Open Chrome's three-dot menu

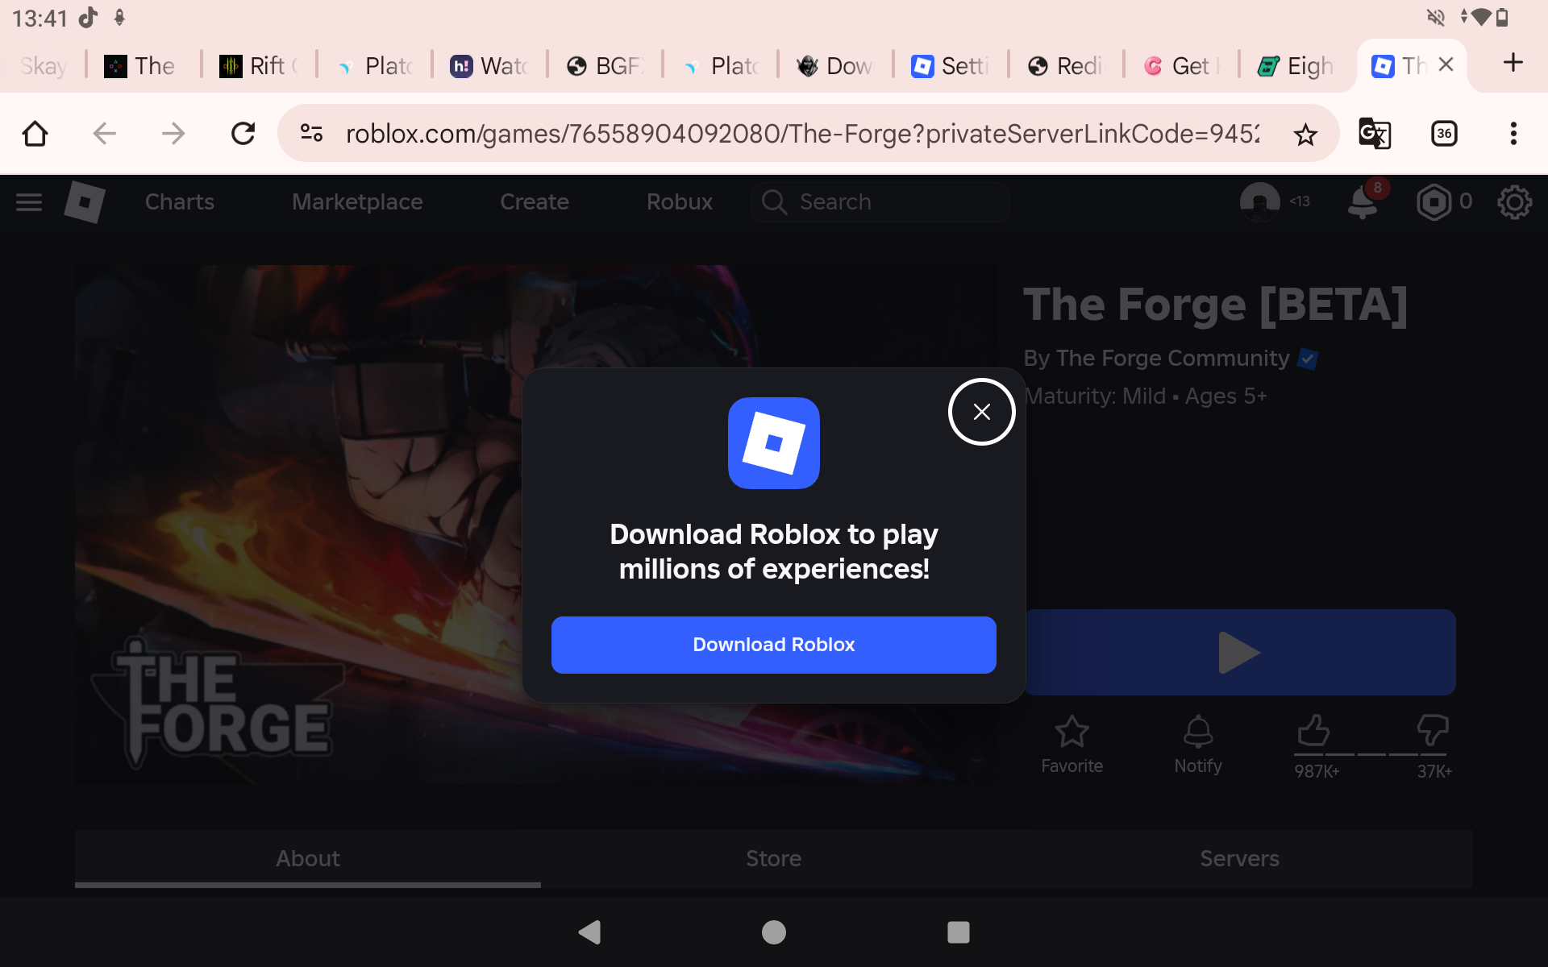click(x=1513, y=133)
